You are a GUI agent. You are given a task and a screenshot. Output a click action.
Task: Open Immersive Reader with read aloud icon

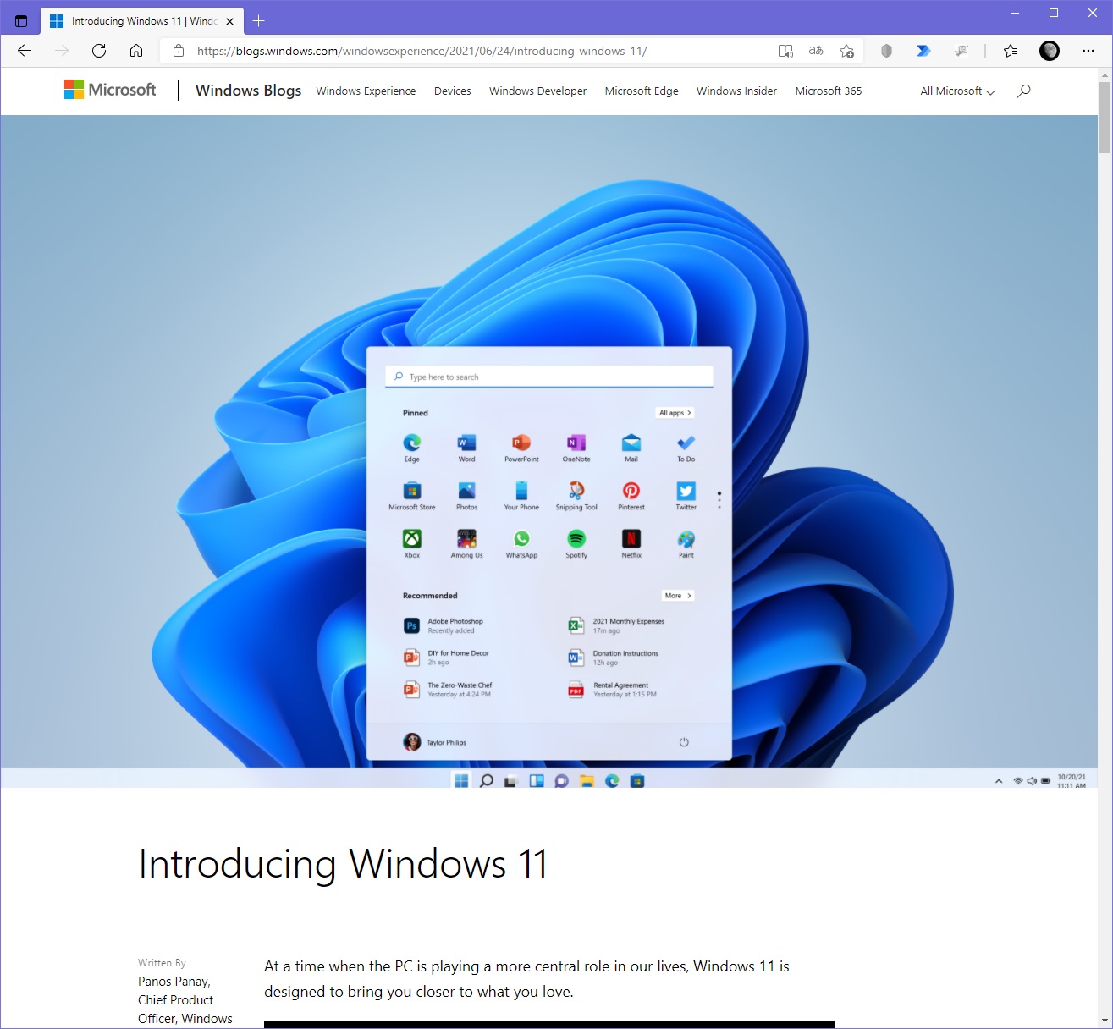point(785,51)
